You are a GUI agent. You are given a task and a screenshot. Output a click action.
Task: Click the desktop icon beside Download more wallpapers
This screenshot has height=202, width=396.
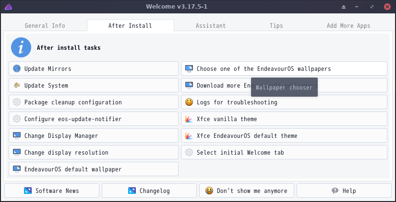189,85
